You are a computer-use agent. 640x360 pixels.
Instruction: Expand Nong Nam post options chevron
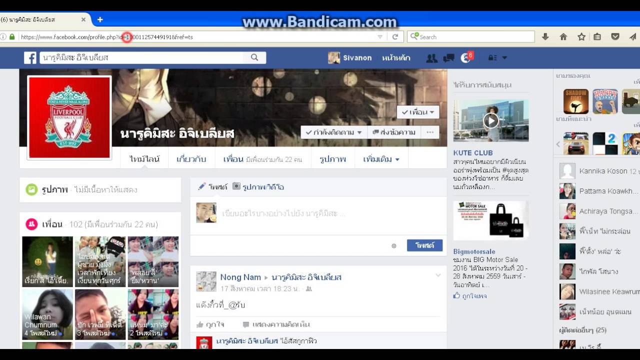pyautogui.click(x=438, y=275)
